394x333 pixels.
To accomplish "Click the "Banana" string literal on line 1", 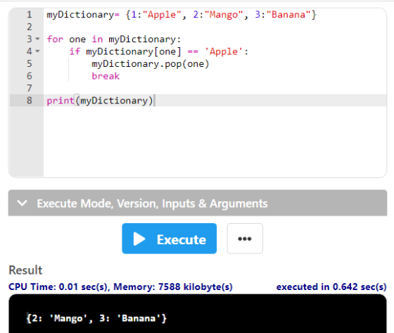I will [288, 15].
